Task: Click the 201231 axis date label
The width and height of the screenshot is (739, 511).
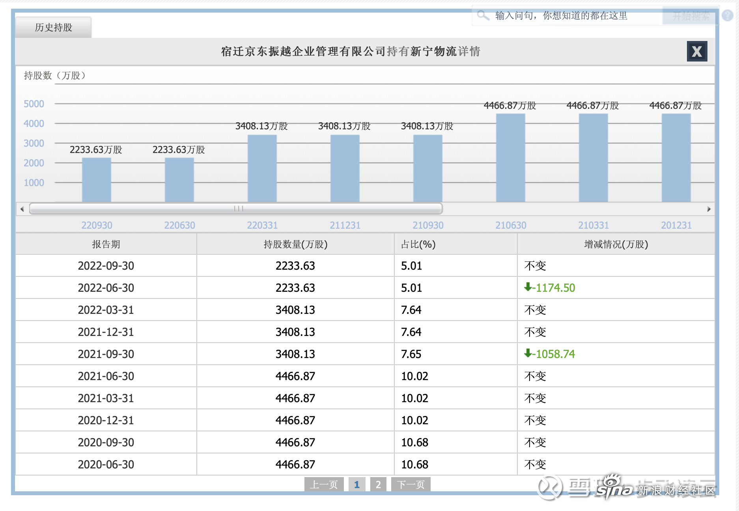Action: 676,225
